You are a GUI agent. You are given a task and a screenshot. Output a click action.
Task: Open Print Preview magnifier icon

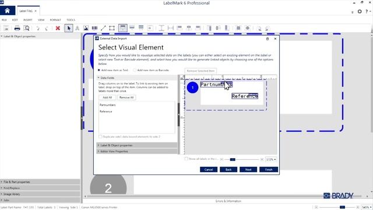pos(27,28)
